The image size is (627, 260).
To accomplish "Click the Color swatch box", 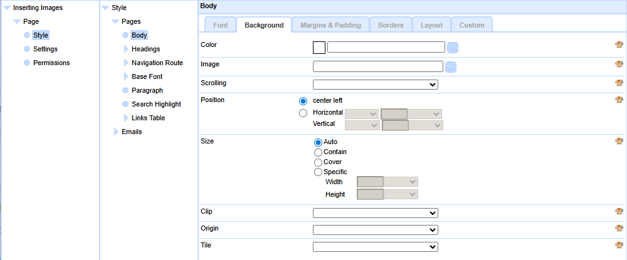I will click(x=319, y=47).
